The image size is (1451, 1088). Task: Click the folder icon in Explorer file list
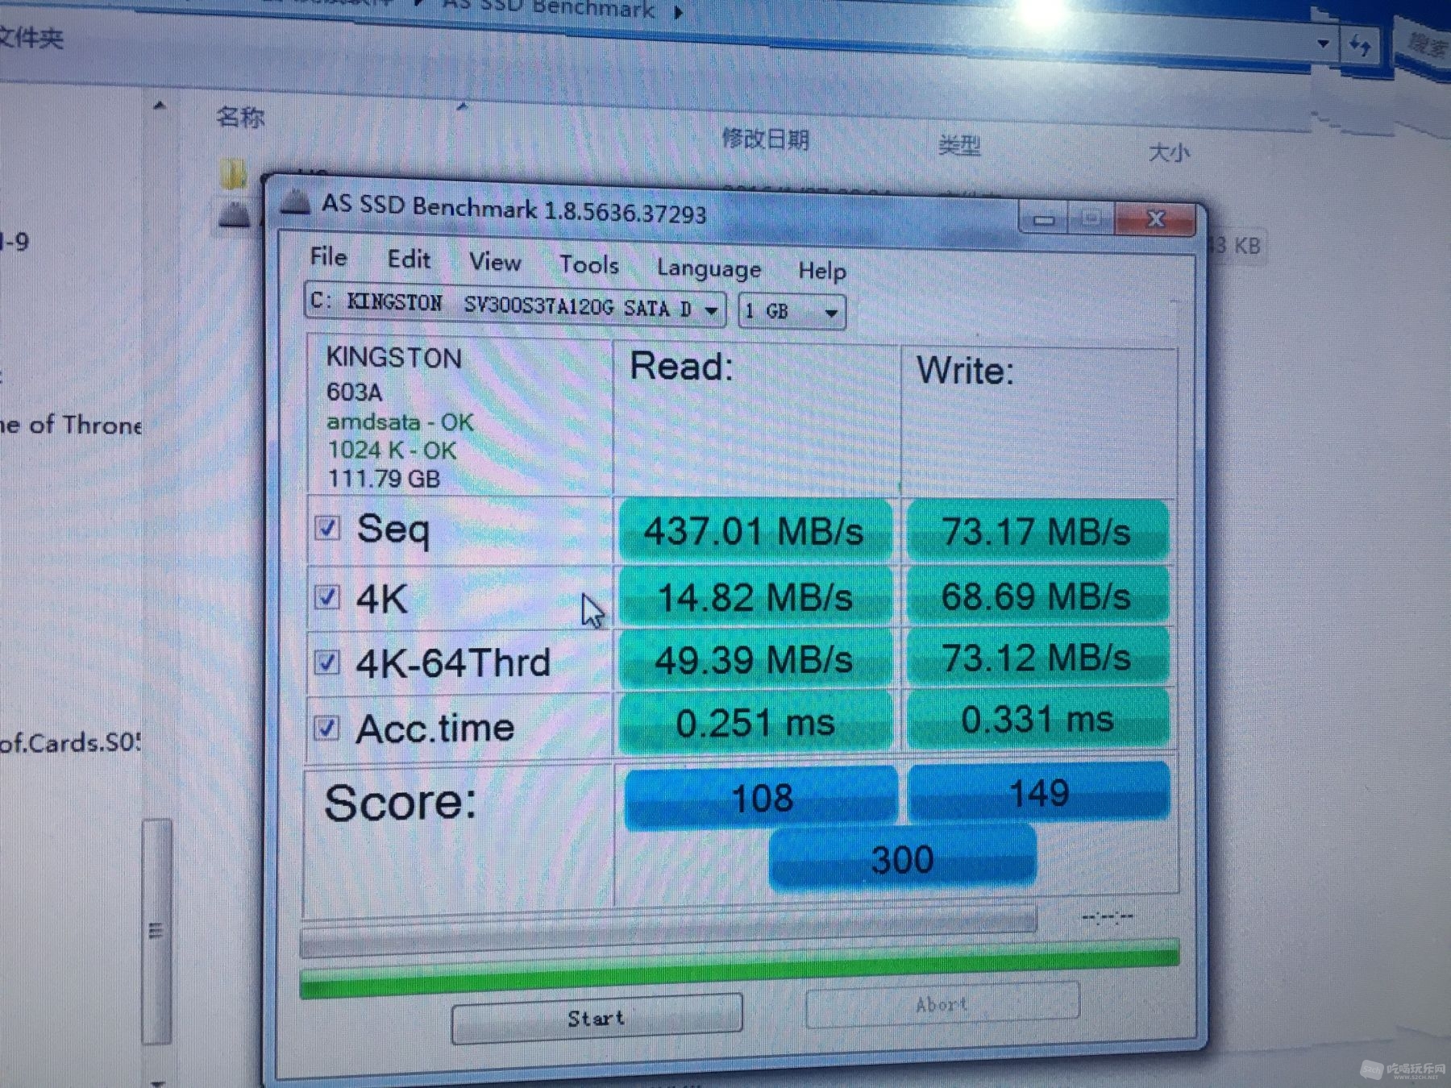tap(233, 173)
